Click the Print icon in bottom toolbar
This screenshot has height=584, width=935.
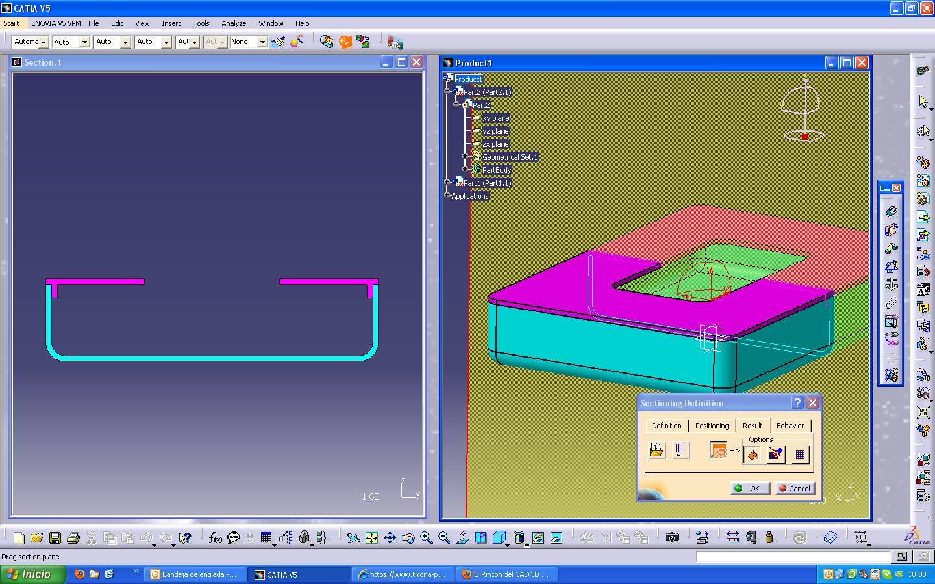coord(73,538)
